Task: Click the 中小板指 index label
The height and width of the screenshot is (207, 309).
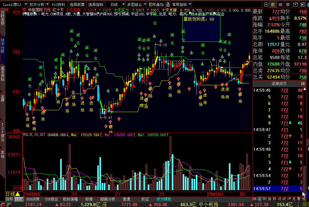Action: pos(208,205)
